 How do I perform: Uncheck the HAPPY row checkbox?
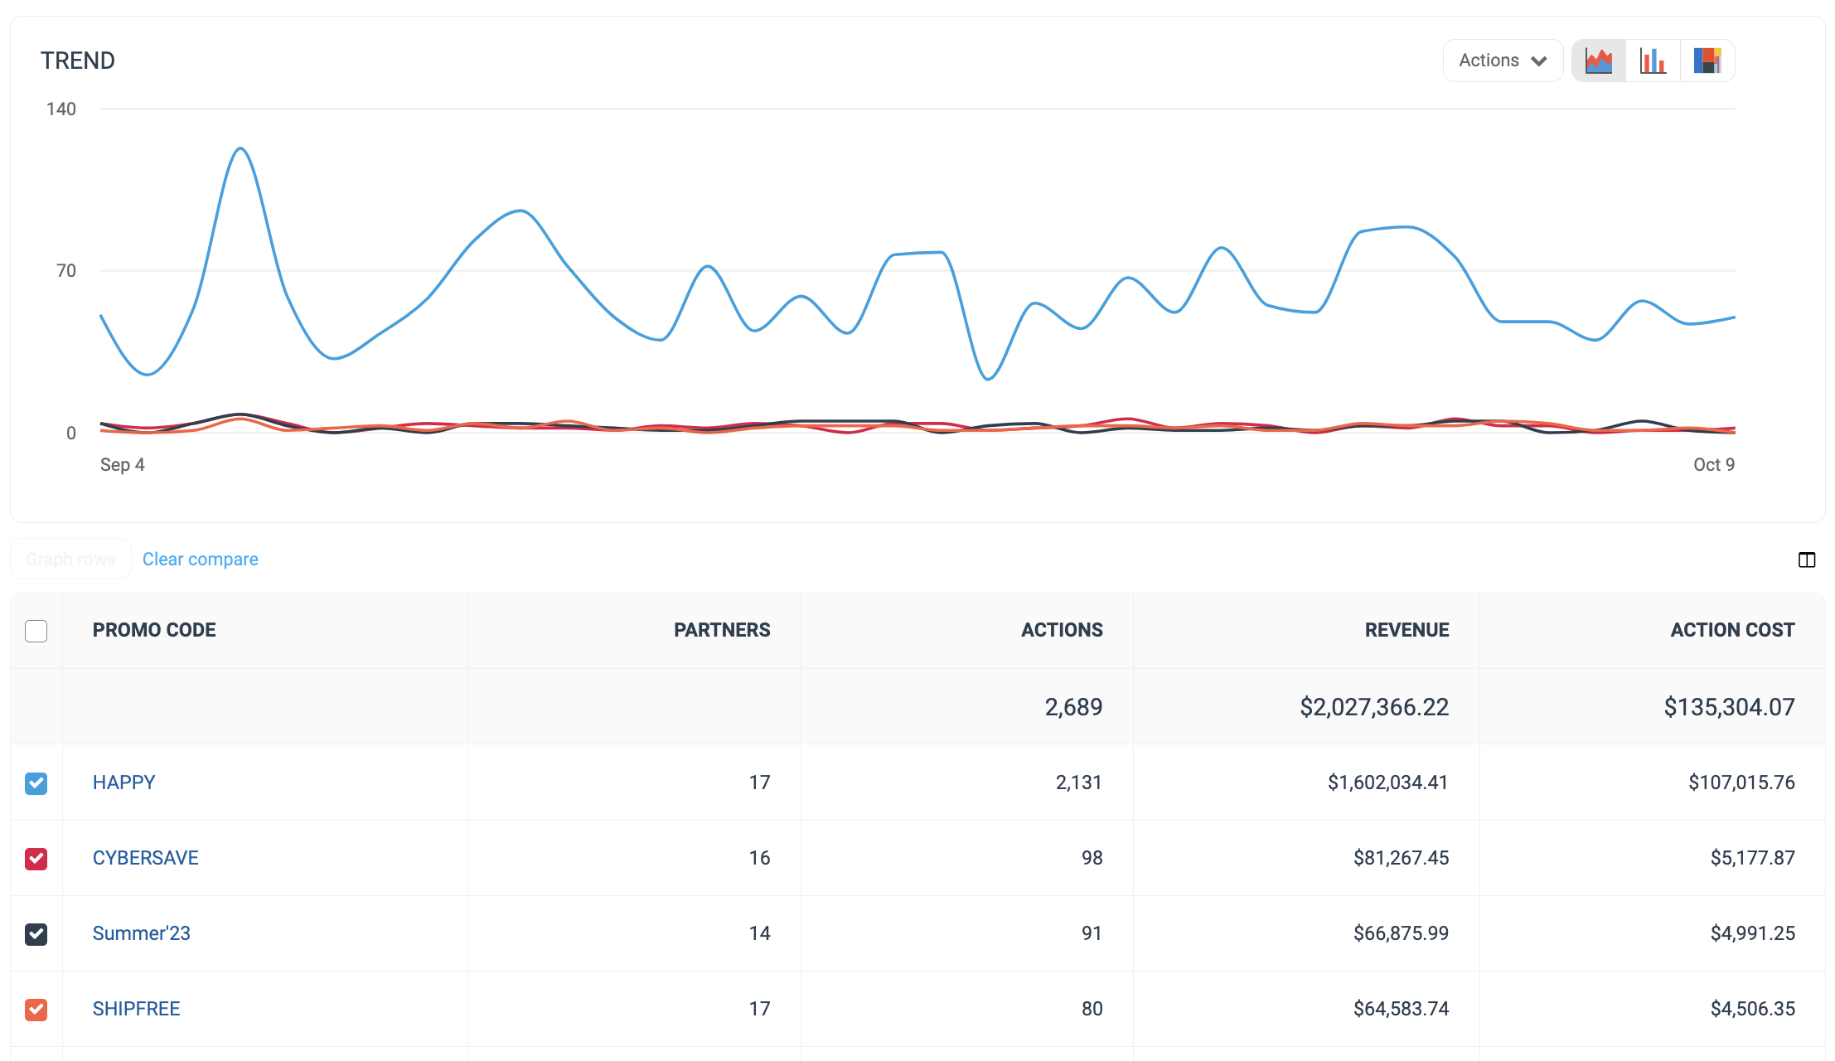pyautogui.click(x=36, y=783)
